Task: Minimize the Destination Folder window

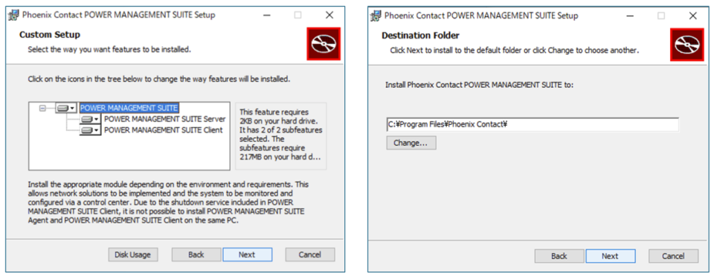Action: coord(630,16)
